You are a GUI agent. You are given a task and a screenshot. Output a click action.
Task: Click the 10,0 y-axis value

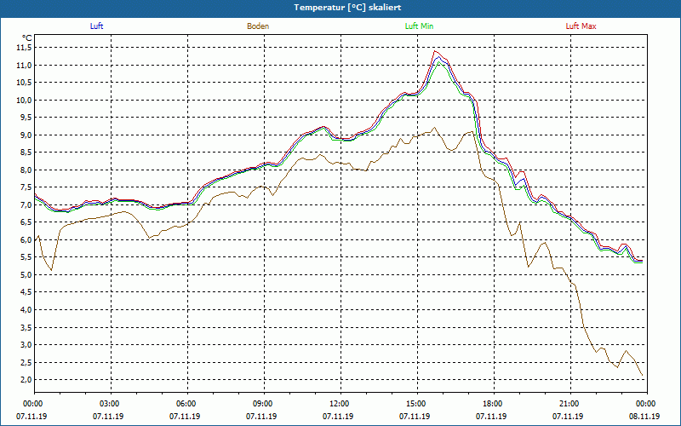[24, 100]
